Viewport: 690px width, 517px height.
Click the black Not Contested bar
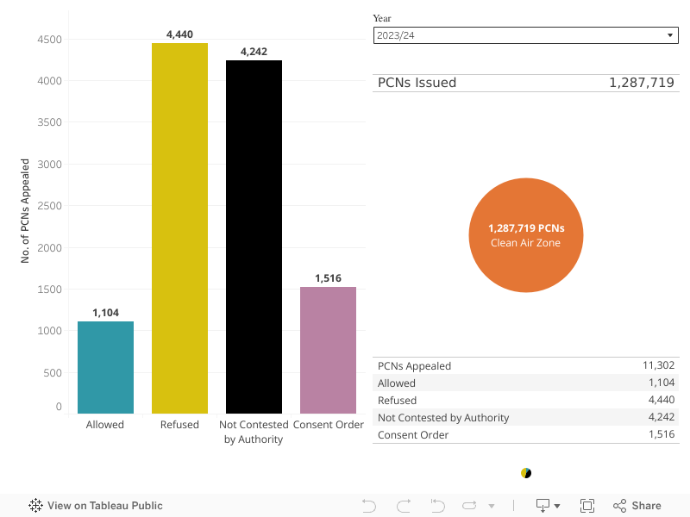tap(254, 237)
